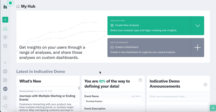Click the logout icon in sidebar
Screen dimensions: 216x112
pyautogui.click(x=5, y=107)
